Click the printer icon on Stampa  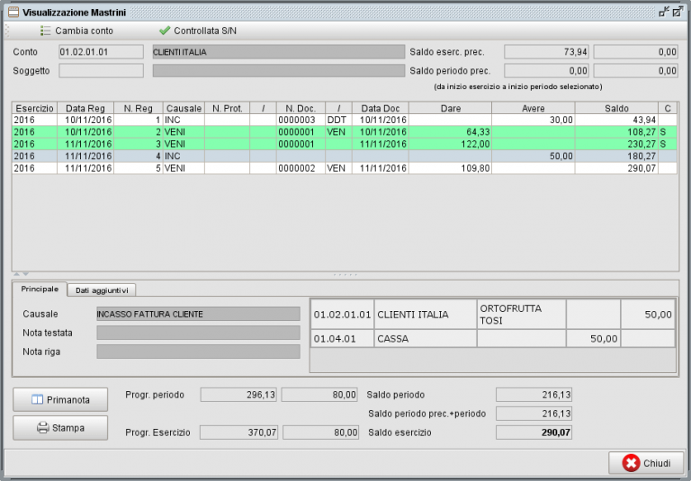(x=42, y=428)
